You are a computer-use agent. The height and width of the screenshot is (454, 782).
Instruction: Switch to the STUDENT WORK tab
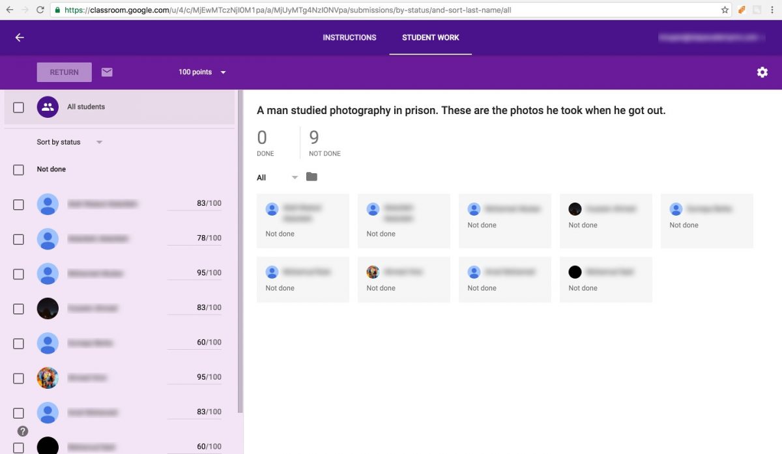(x=429, y=37)
